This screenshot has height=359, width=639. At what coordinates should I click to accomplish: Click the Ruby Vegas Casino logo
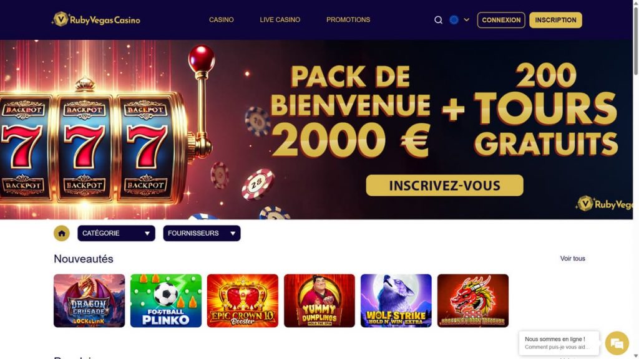point(96,19)
